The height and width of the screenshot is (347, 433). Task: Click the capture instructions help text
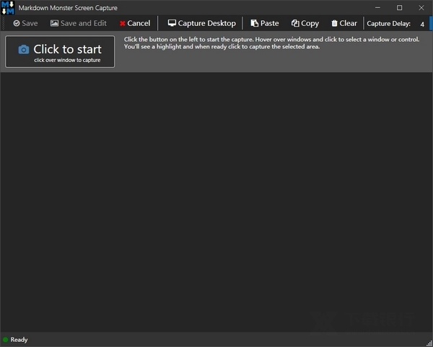click(x=274, y=43)
